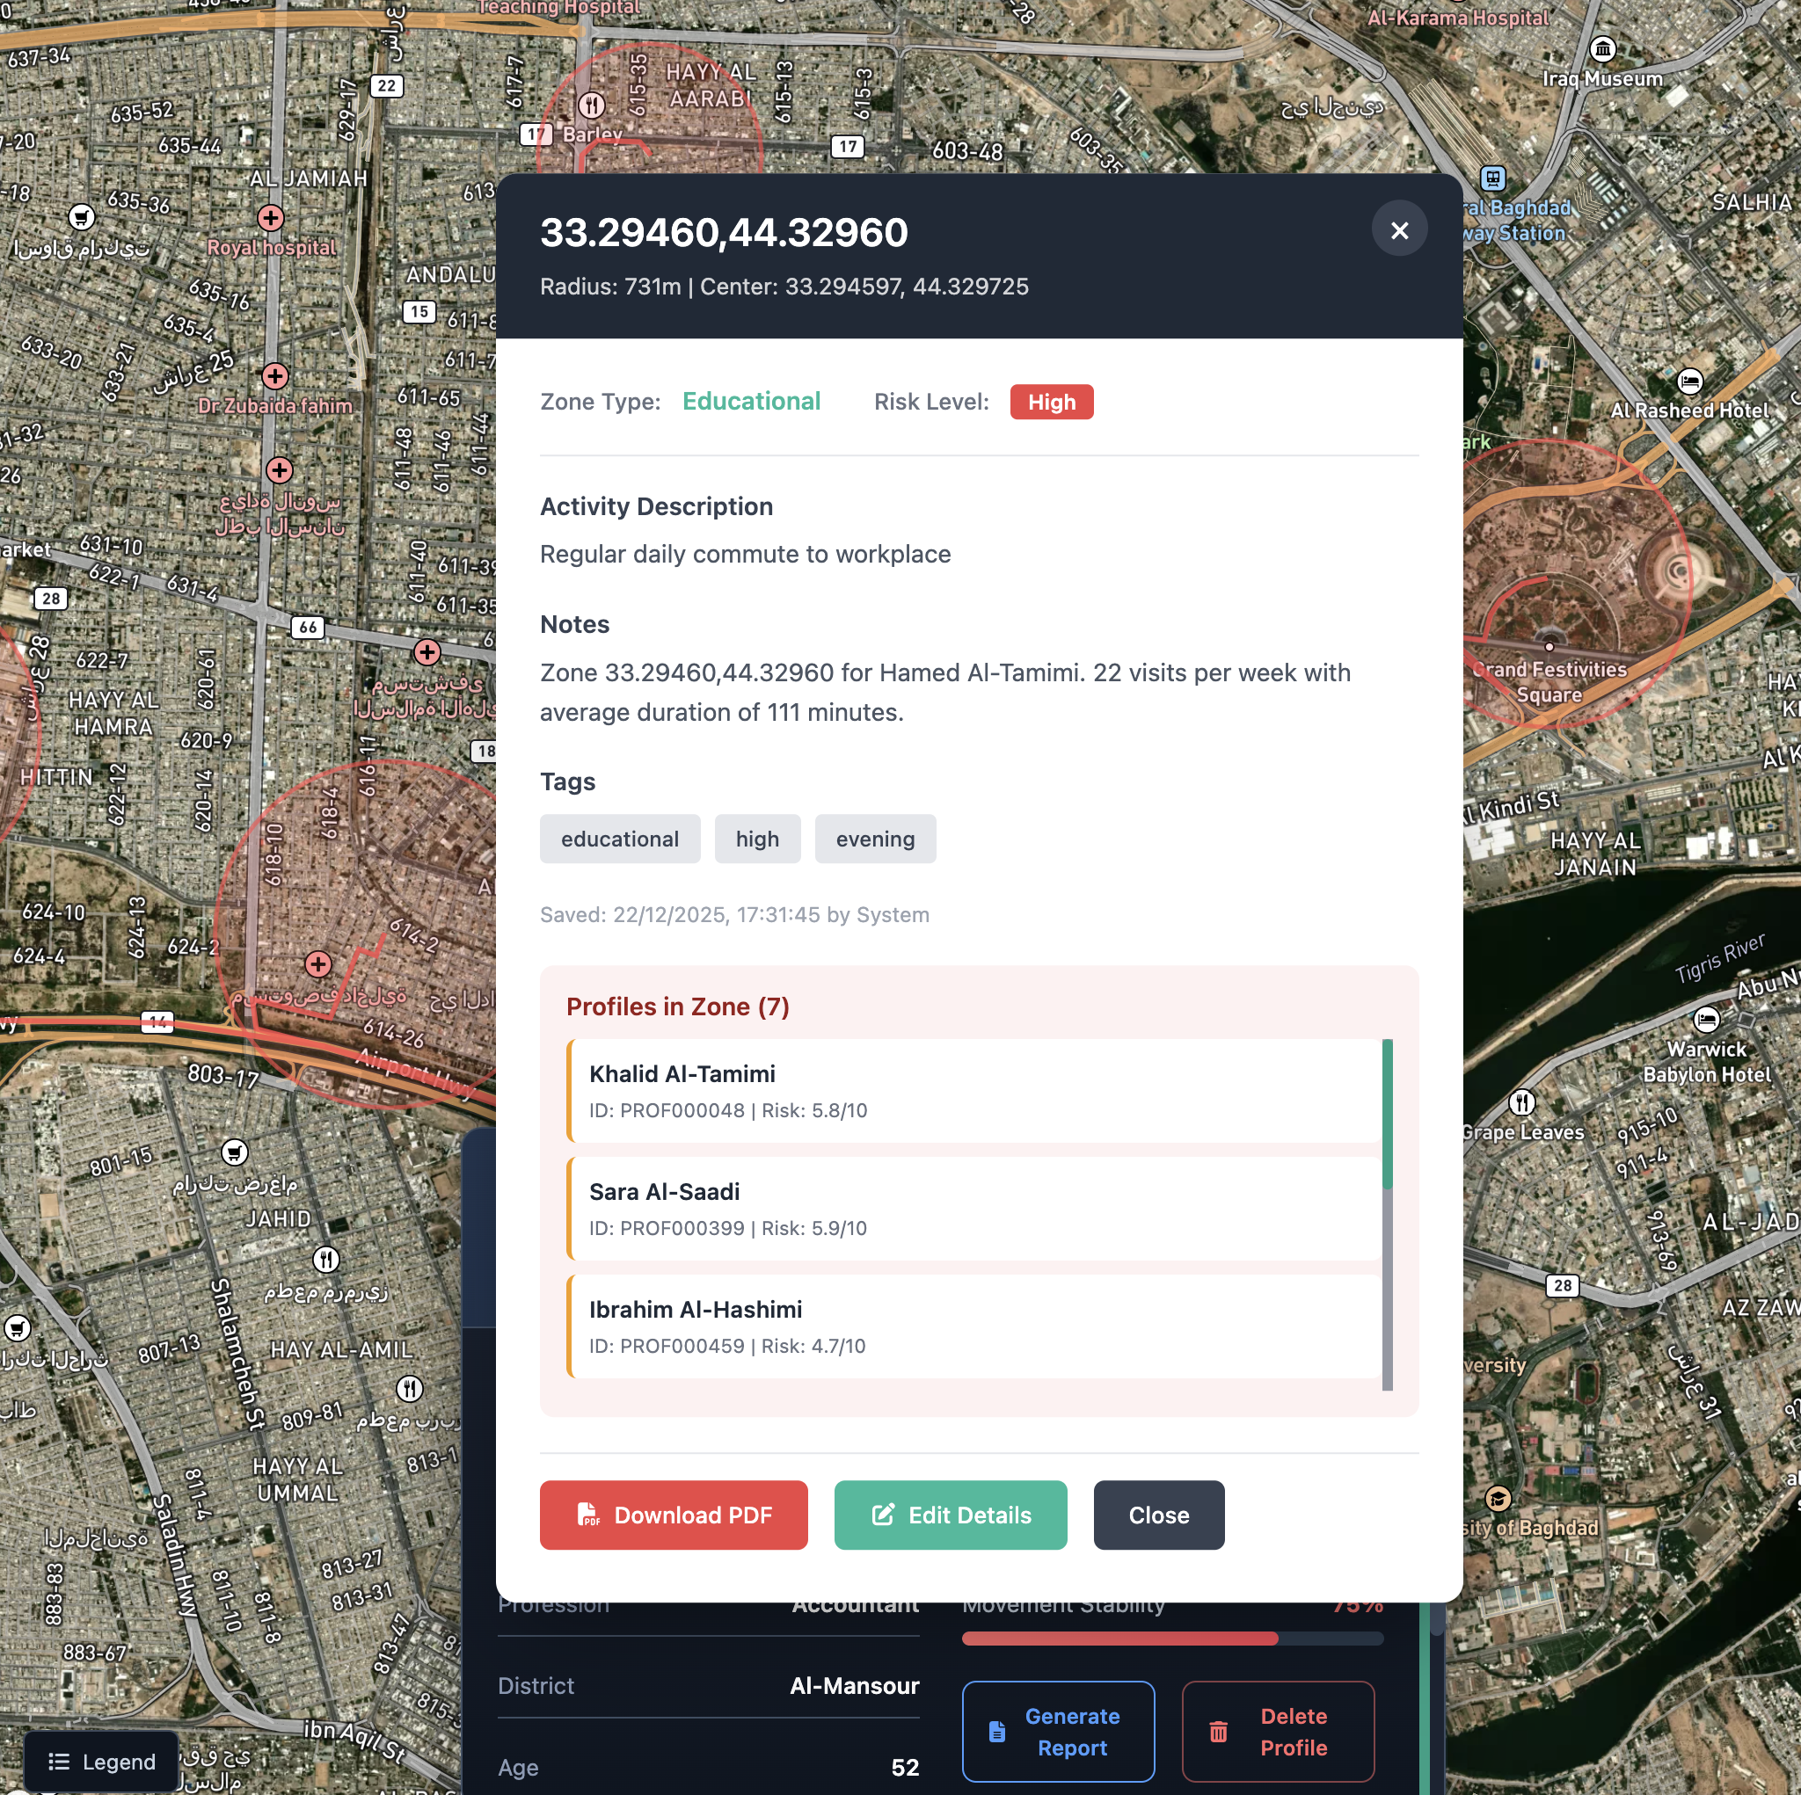Screen dimensions: 1801x1795
Task: Click the 'educational' tag chip
Action: 619,839
